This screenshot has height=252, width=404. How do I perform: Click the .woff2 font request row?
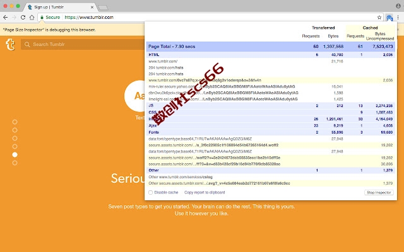[271, 145]
